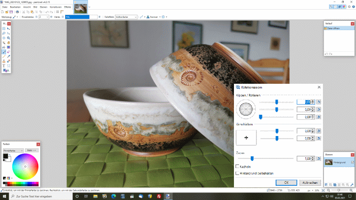
Task: Toggle Tools window button at top right
Action: coord(331,7)
